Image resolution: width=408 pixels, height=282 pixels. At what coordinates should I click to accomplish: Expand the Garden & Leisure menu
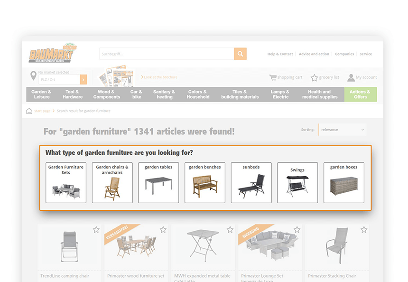[41, 94]
